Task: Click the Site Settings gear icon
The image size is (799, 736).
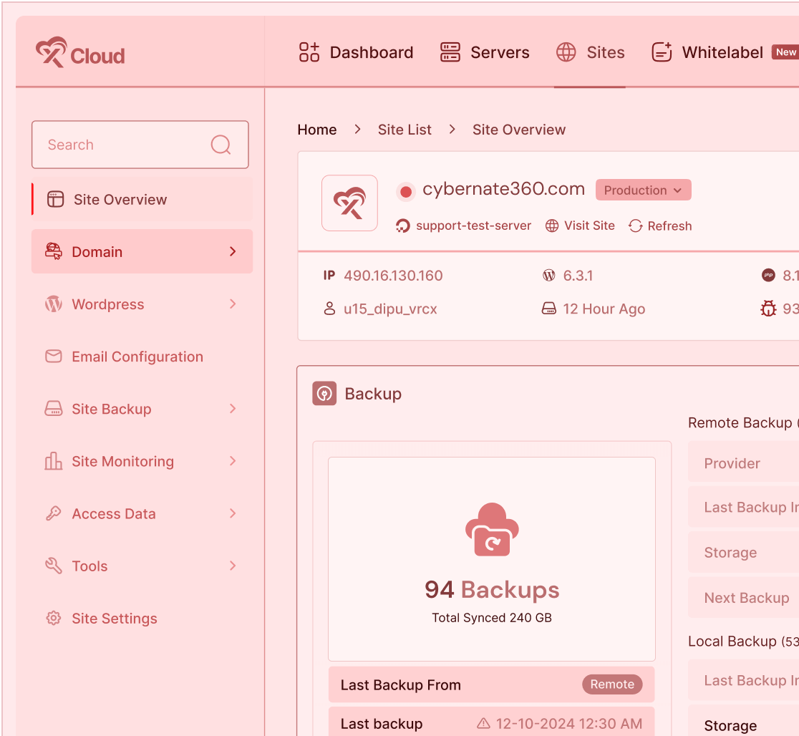Action: [x=54, y=619]
